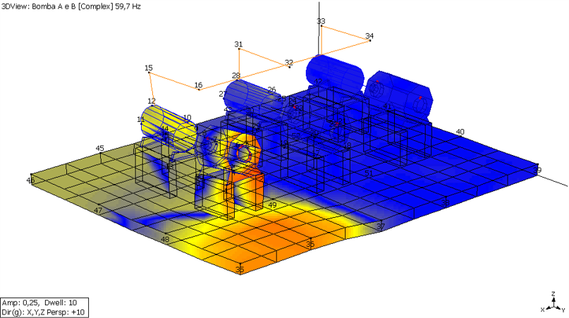Click node 48 on the yellow plate edge
This screenshot has height=318, width=569.
[165, 240]
